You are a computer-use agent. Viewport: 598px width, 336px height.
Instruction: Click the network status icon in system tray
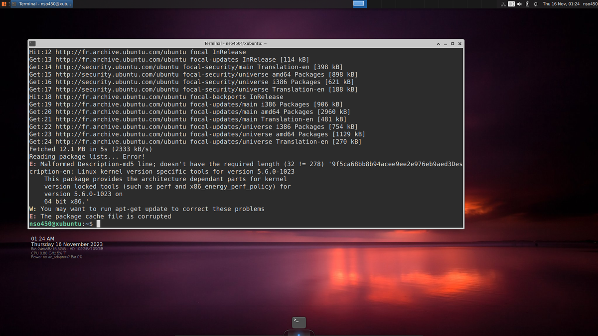[x=504, y=3]
